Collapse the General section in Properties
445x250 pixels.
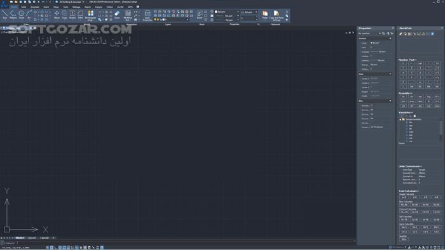tap(390, 39)
